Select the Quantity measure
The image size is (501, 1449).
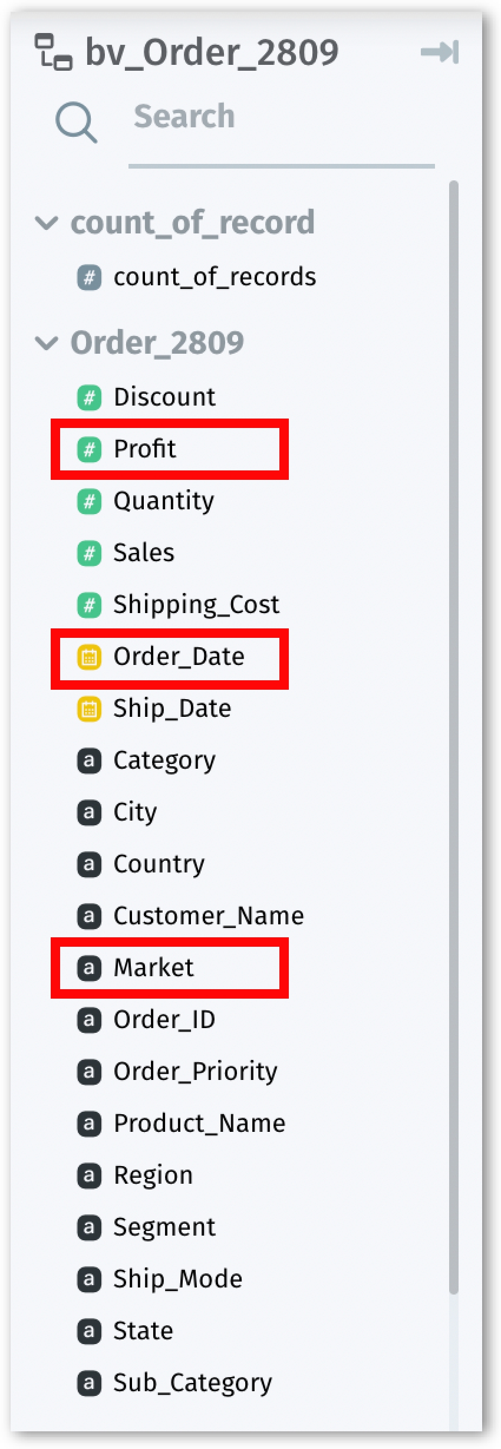[x=163, y=501]
